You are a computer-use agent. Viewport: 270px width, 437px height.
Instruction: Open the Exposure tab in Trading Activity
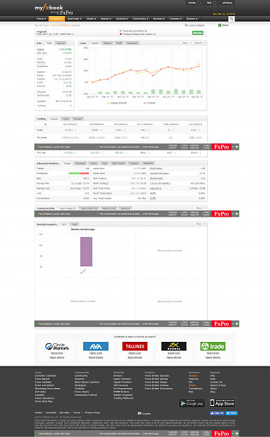coord(125,208)
